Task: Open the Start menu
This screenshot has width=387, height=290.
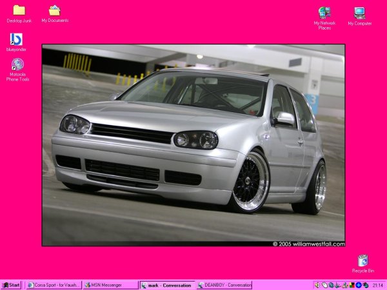Action: [11, 285]
